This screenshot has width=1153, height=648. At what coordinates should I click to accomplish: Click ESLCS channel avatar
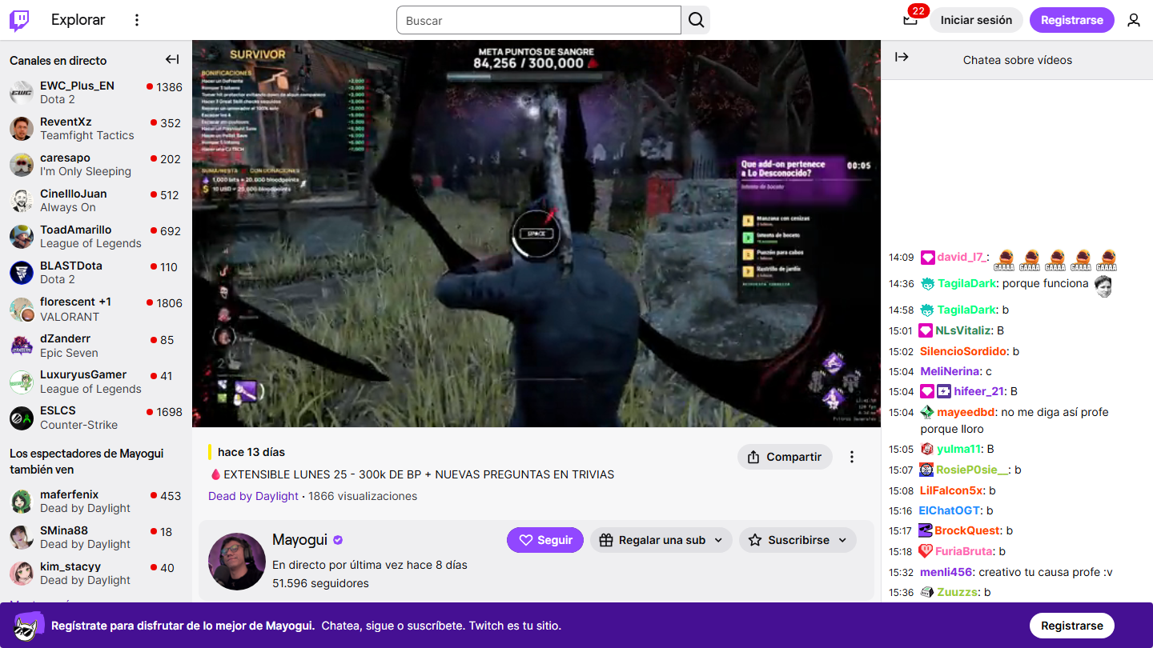22,418
